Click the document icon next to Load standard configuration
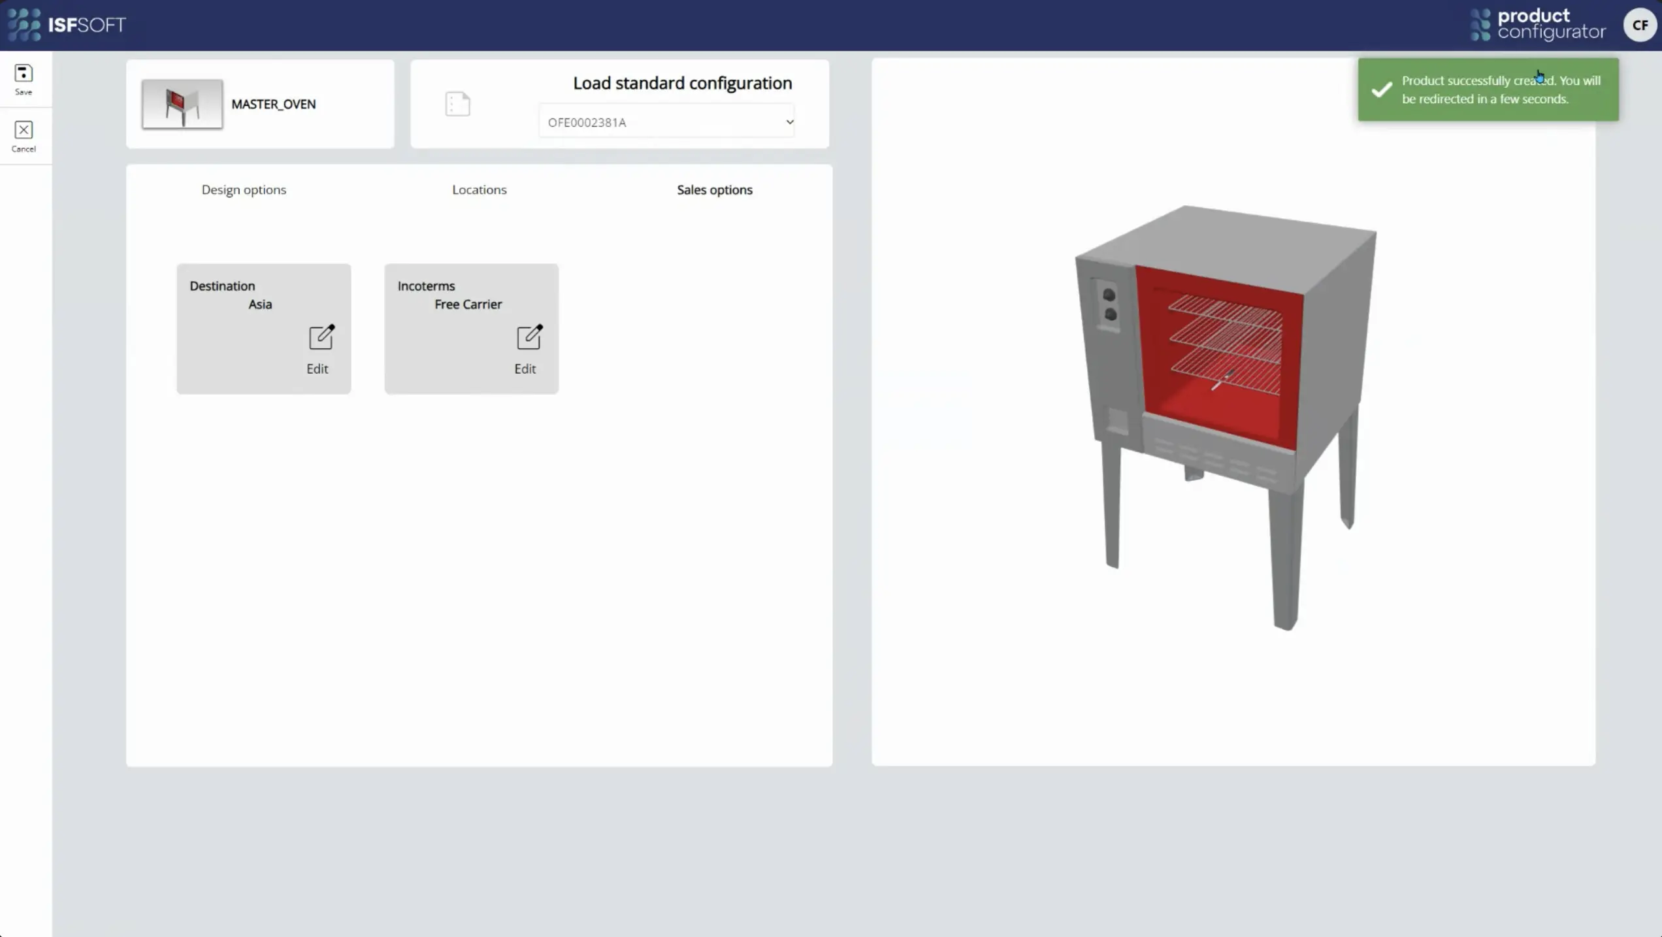This screenshot has width=1662, height=937. coord(457,103)
